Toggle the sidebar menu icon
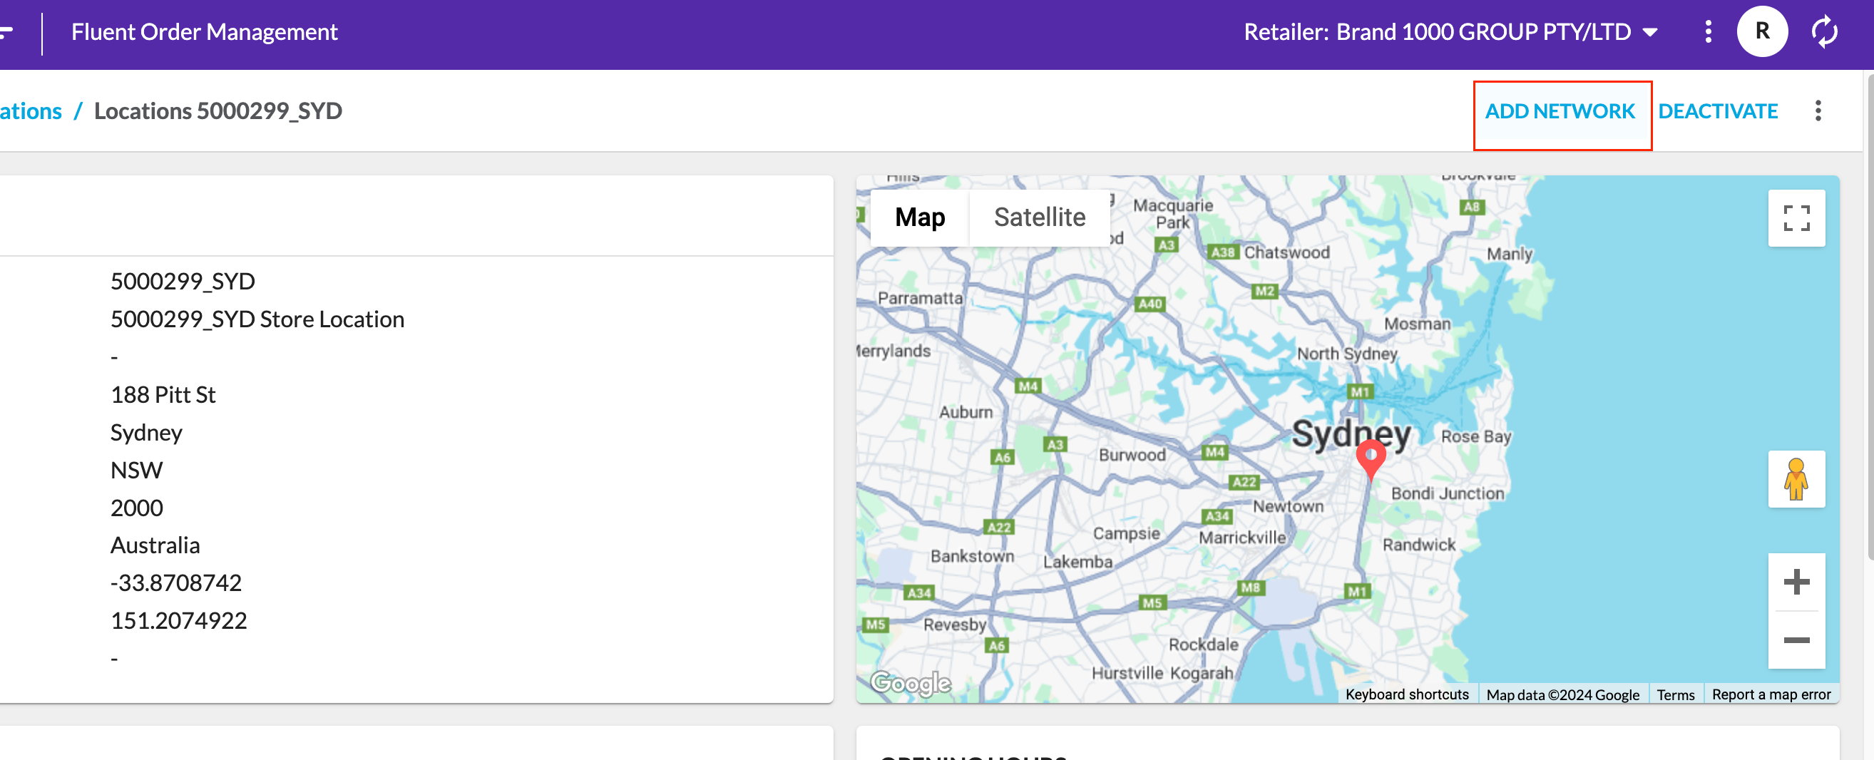The image size is (1874, 760). 6,32
